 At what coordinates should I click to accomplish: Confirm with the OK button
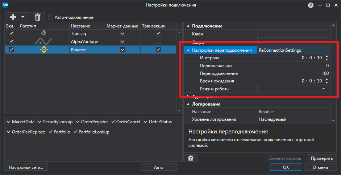tap(286, 167)
